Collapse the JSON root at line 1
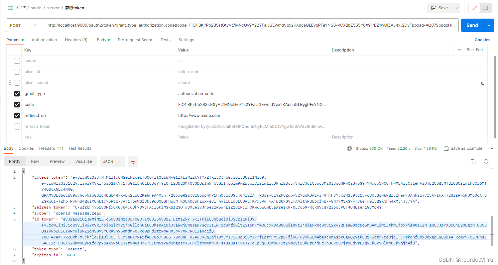 pyautogui.click(x=24, y=172)
